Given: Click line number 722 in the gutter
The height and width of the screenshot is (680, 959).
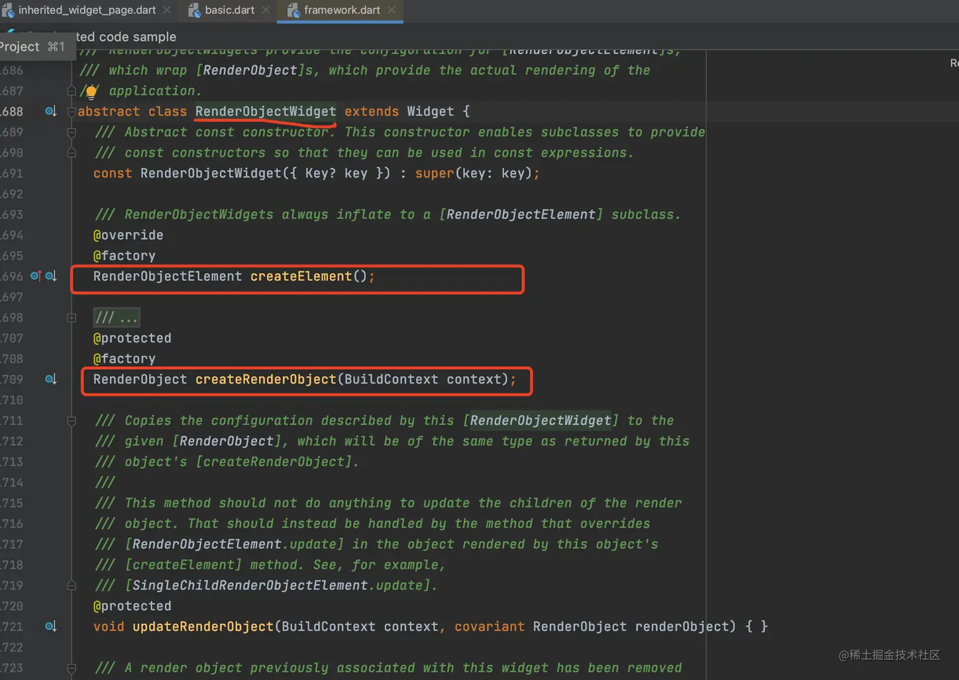Looking at the screenshot, I should click(x=11, y=648).
